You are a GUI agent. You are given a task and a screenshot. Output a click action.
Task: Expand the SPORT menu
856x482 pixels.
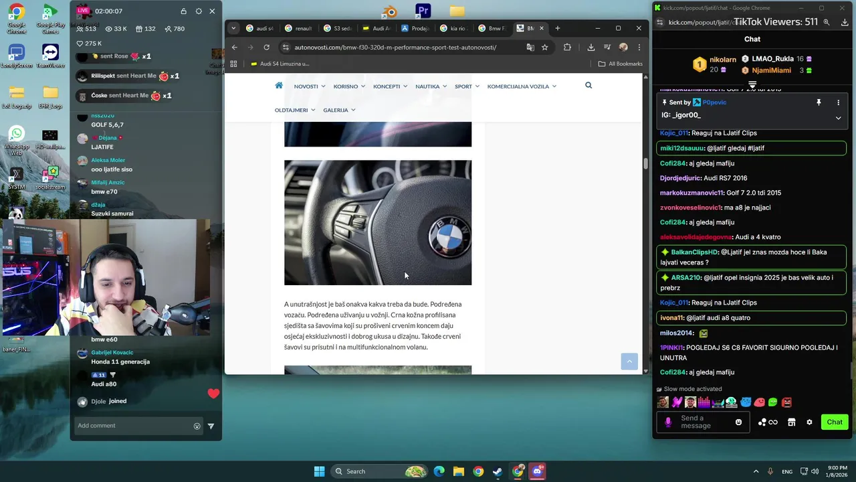467,86
